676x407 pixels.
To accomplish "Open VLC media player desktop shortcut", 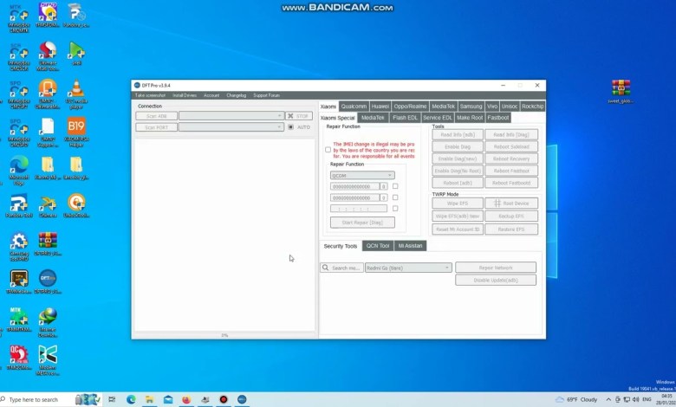I will coord(76,94).
